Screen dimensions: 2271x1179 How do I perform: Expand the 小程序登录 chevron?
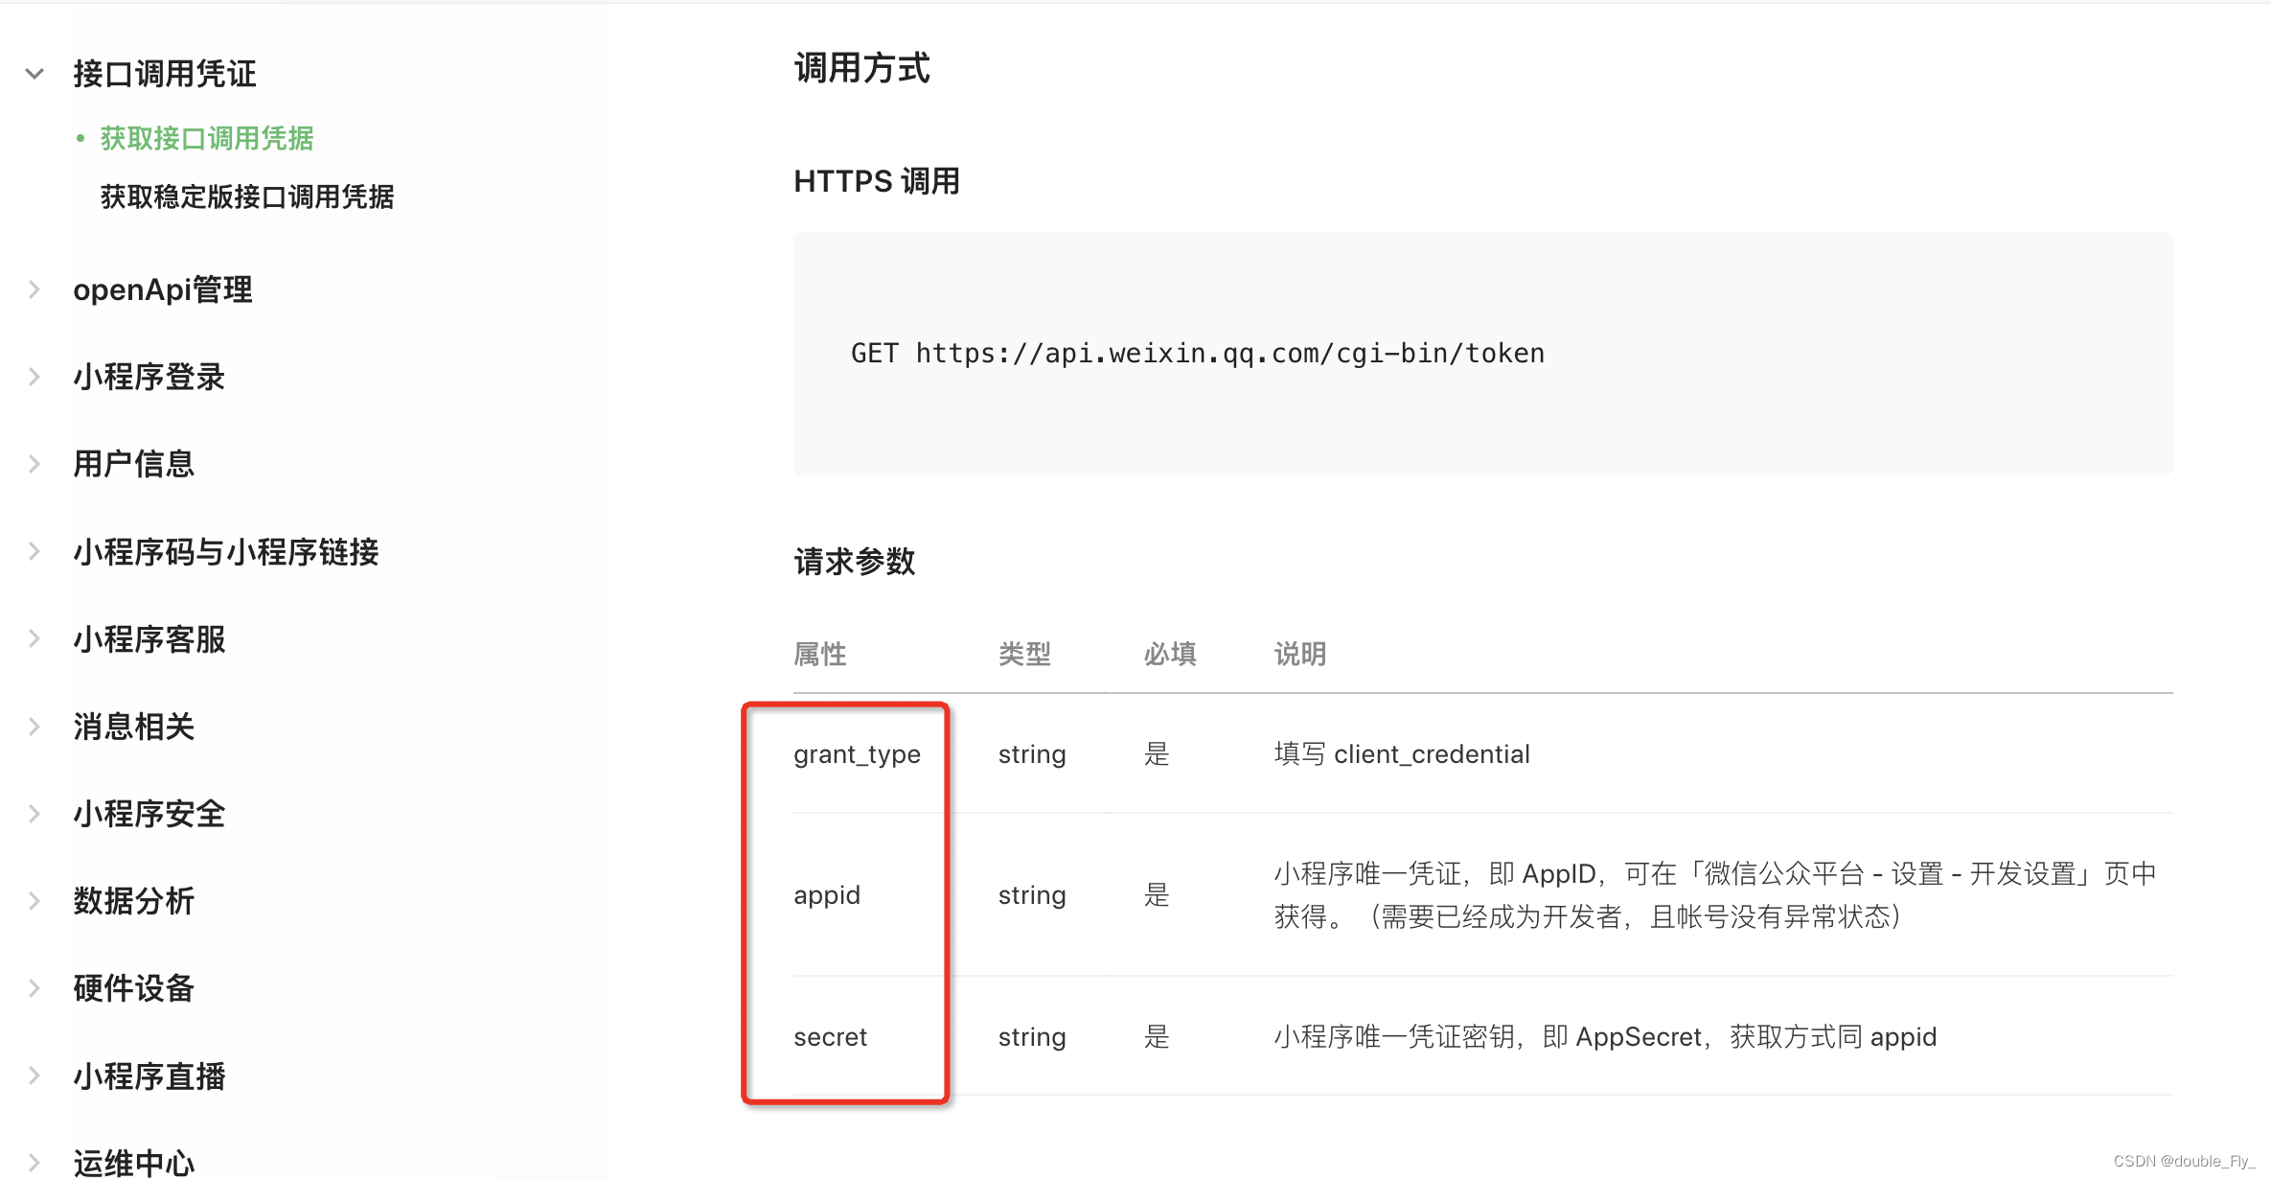[34, 377]
